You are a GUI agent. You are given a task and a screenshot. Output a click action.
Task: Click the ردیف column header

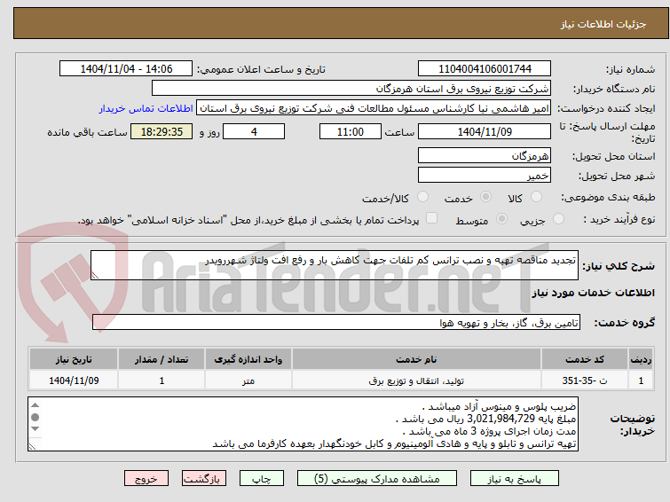[x=641, y=359]
